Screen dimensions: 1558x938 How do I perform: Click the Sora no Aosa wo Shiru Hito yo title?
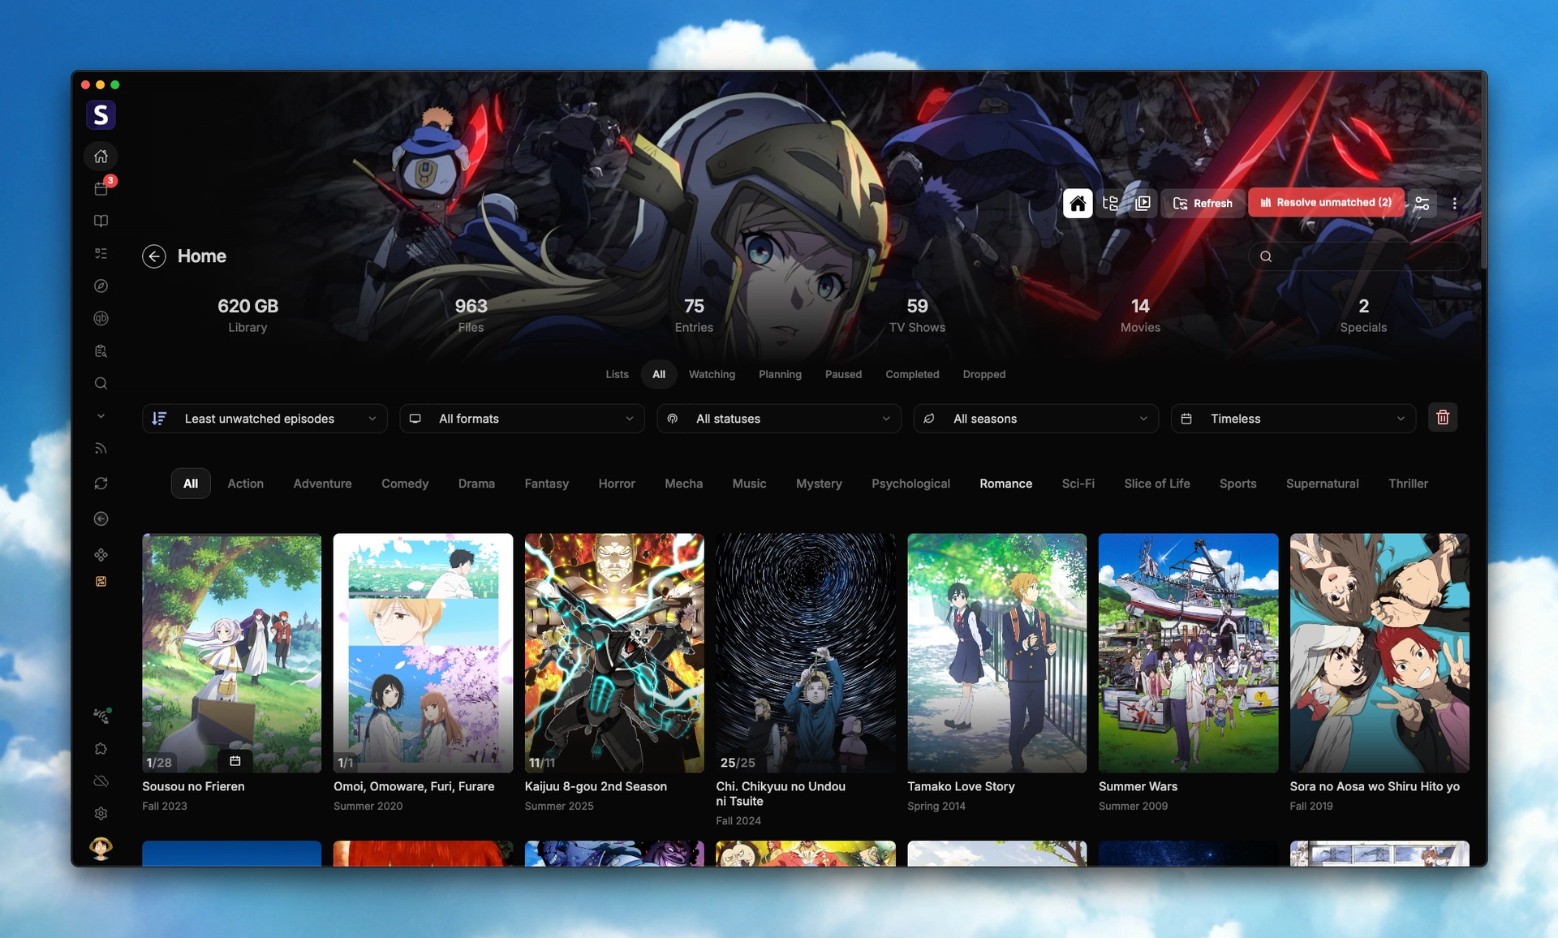pos(1375,786)
